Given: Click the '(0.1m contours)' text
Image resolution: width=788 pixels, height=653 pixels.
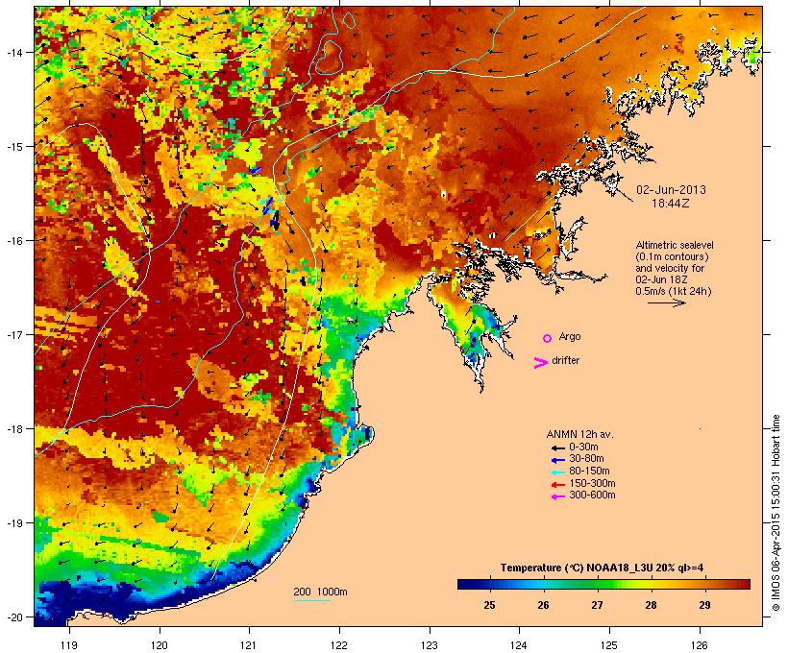Looking at the screenshot, I should click(x=673, y=256).
